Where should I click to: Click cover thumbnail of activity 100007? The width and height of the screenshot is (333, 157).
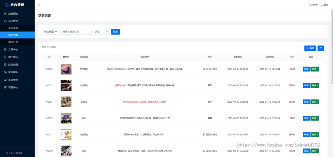point(66,69)
